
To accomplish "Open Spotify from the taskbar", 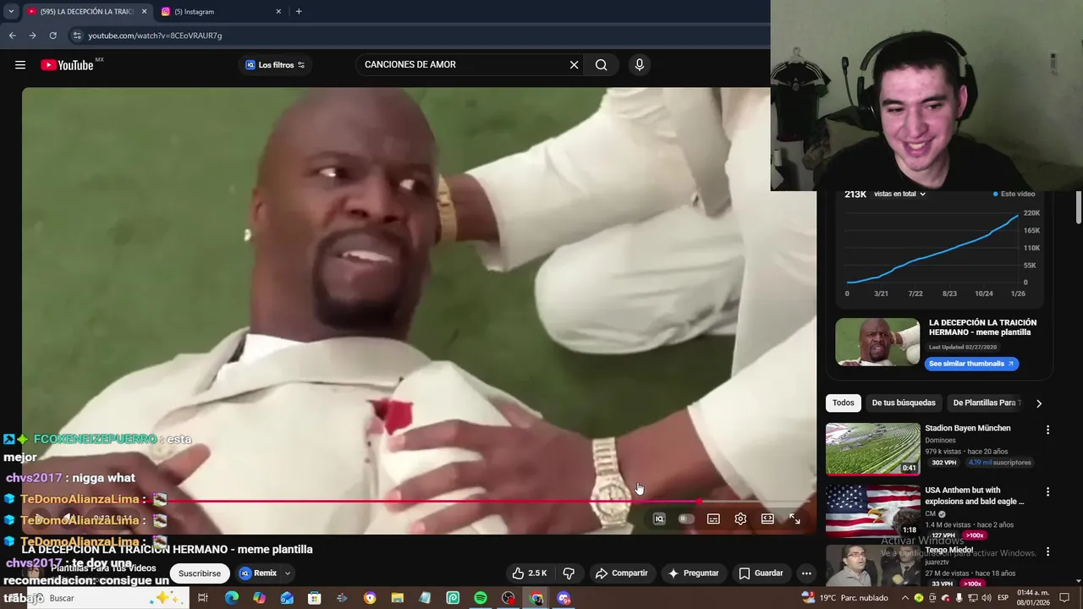I will pyautogui.click(x=481, y=598).
